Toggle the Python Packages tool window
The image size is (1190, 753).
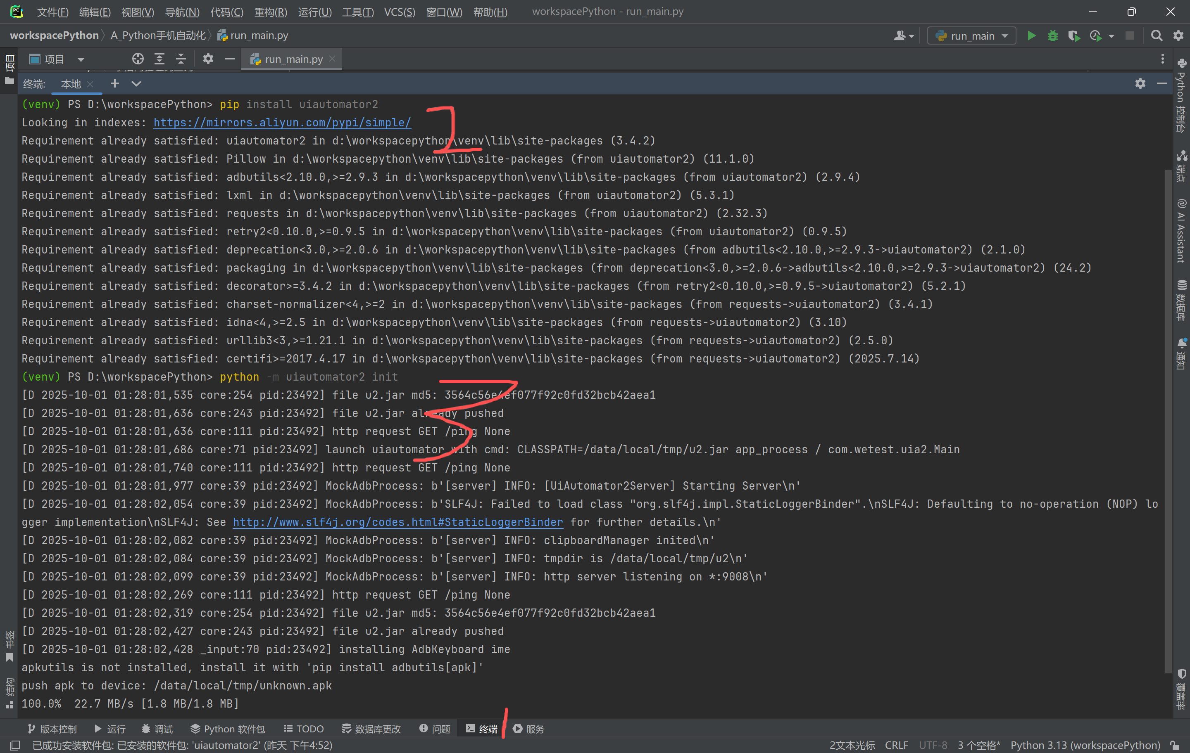tap(228, 729)
